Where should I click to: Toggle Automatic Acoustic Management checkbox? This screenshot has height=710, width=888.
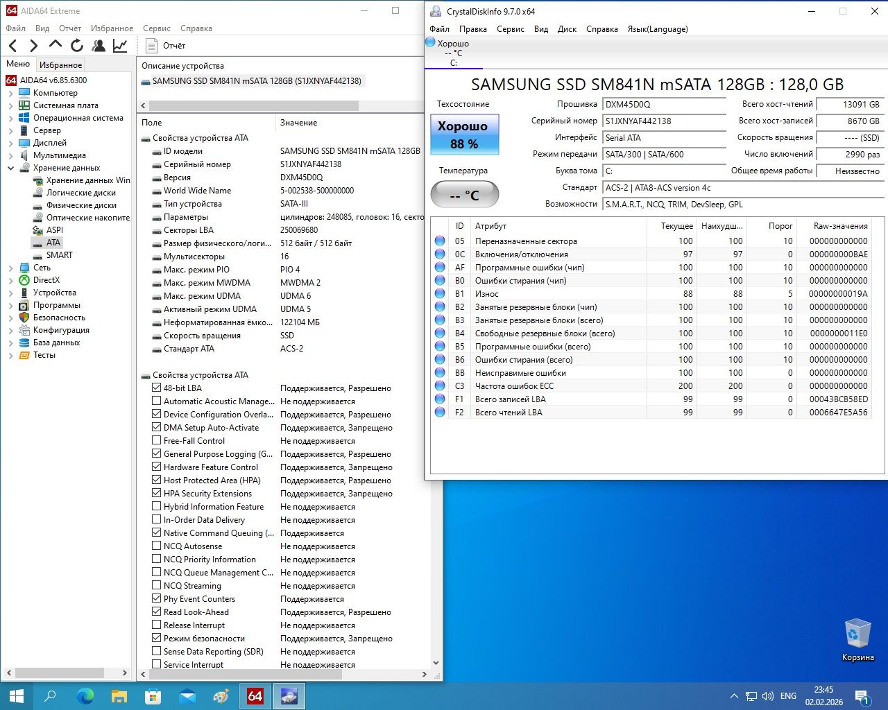[x=156, y=401]
